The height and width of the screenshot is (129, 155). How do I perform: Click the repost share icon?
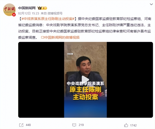click(x=21, y=125)
